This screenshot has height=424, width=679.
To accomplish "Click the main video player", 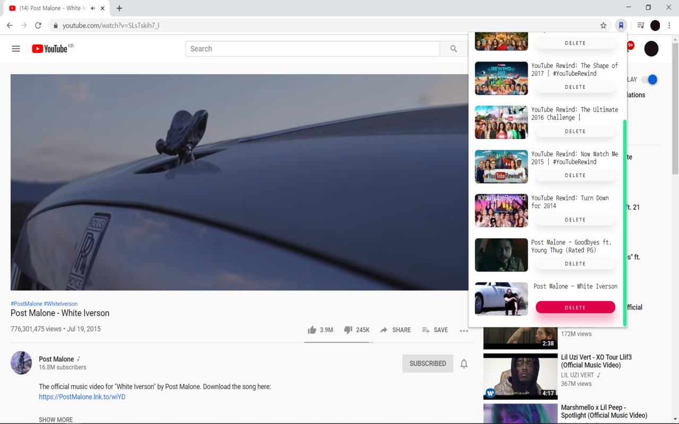I will [x=239, y=182].
